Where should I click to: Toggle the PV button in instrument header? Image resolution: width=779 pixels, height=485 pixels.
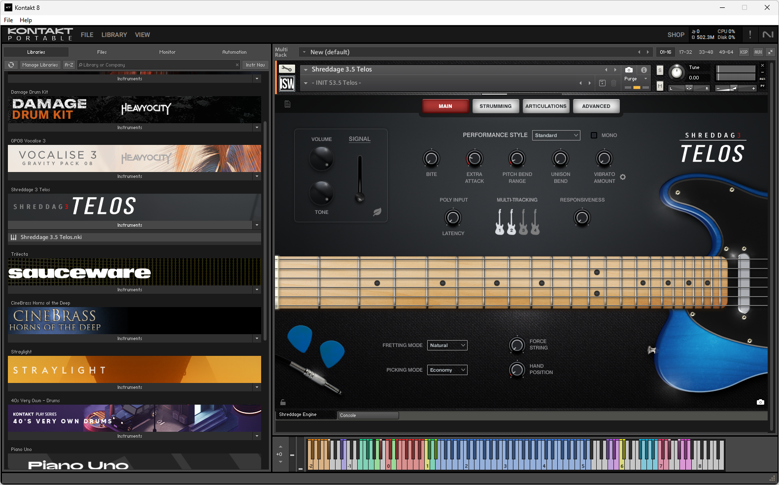762,86
